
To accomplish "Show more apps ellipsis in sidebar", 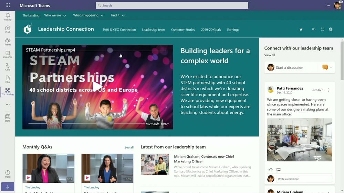I will (8, 105).
